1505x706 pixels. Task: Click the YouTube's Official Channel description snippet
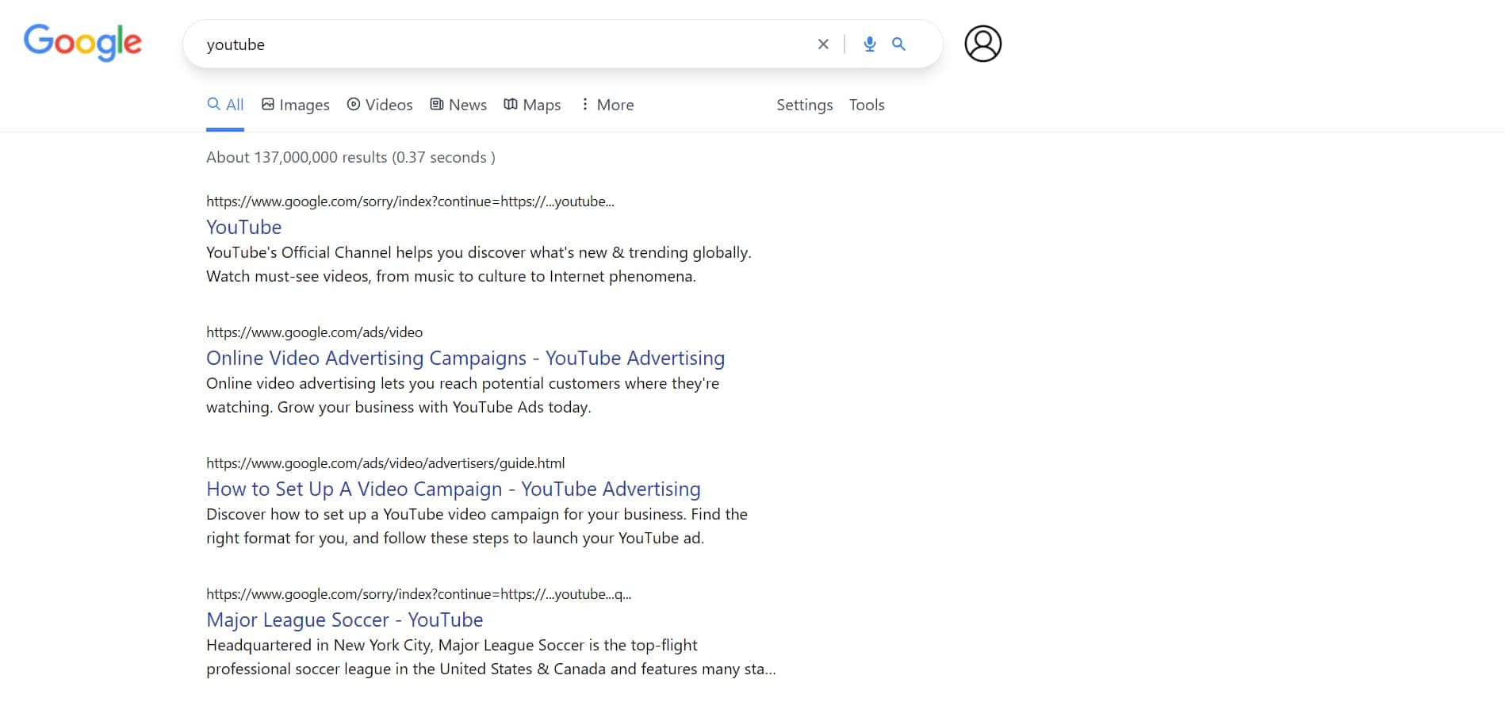[479, 264]
